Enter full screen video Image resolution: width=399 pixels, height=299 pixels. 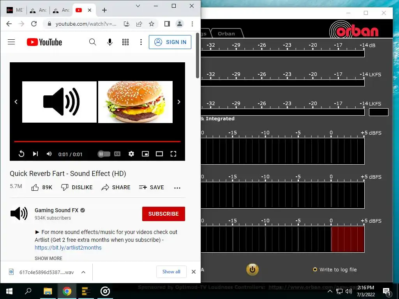[x=173, y=154]
